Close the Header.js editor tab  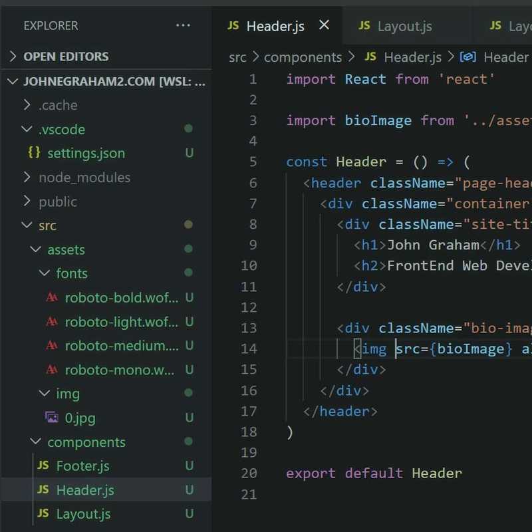tap(324, 25)
